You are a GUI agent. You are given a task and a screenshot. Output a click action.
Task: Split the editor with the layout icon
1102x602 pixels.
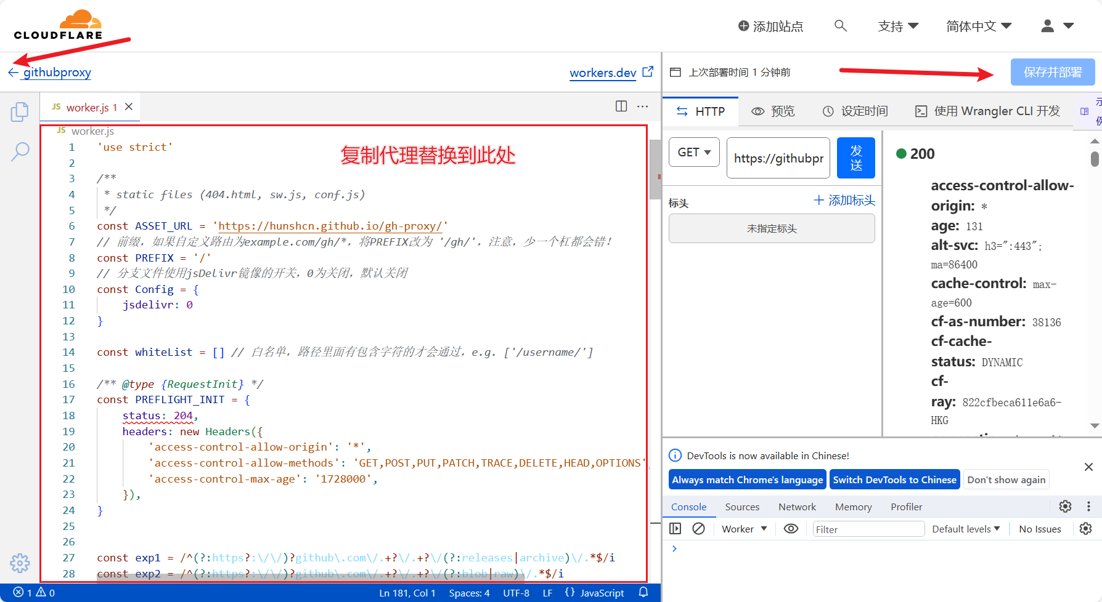tap(621, 106)
